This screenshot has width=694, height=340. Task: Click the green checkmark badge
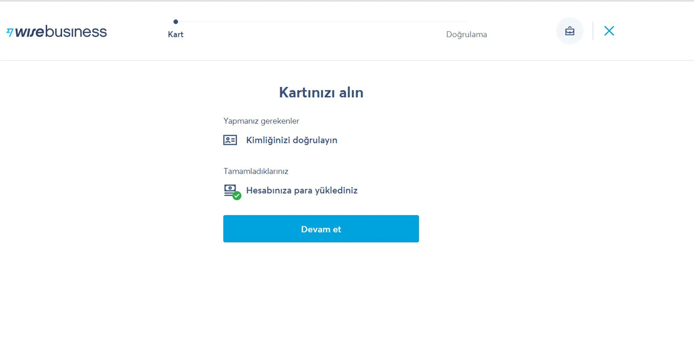[x=237, y=196]
